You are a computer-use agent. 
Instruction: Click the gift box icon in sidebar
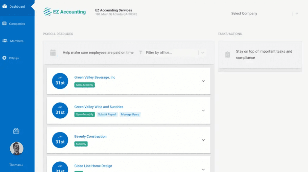coord(16,131)
